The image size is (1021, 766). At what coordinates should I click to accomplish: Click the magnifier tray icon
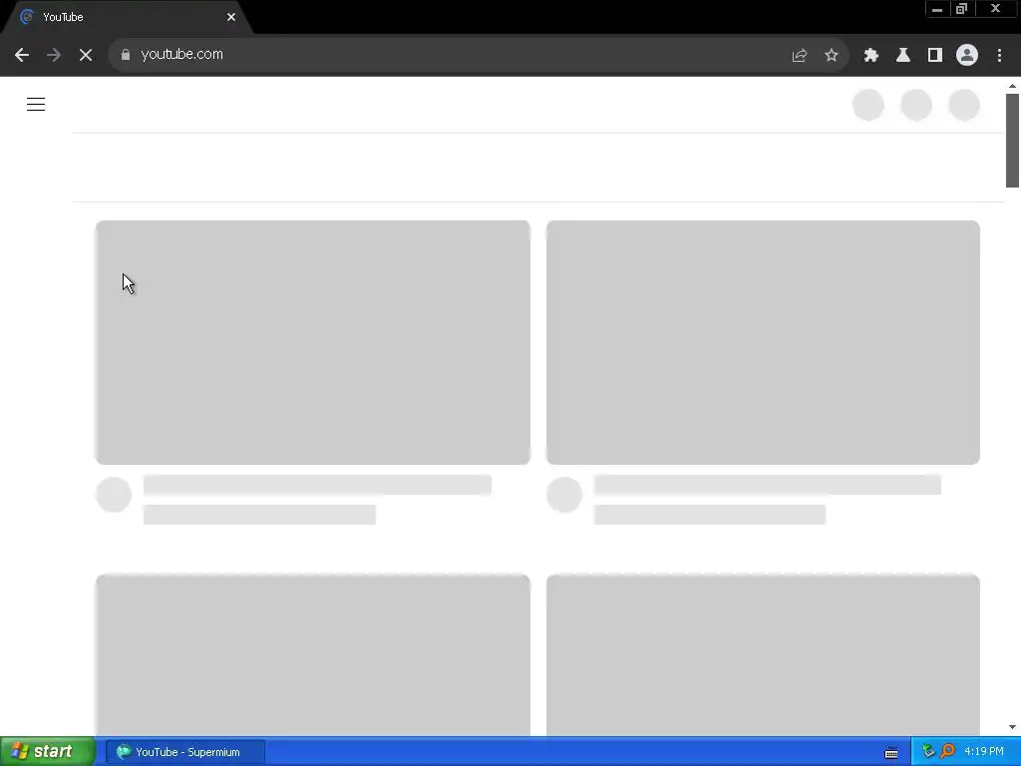[x=947, y=751]
